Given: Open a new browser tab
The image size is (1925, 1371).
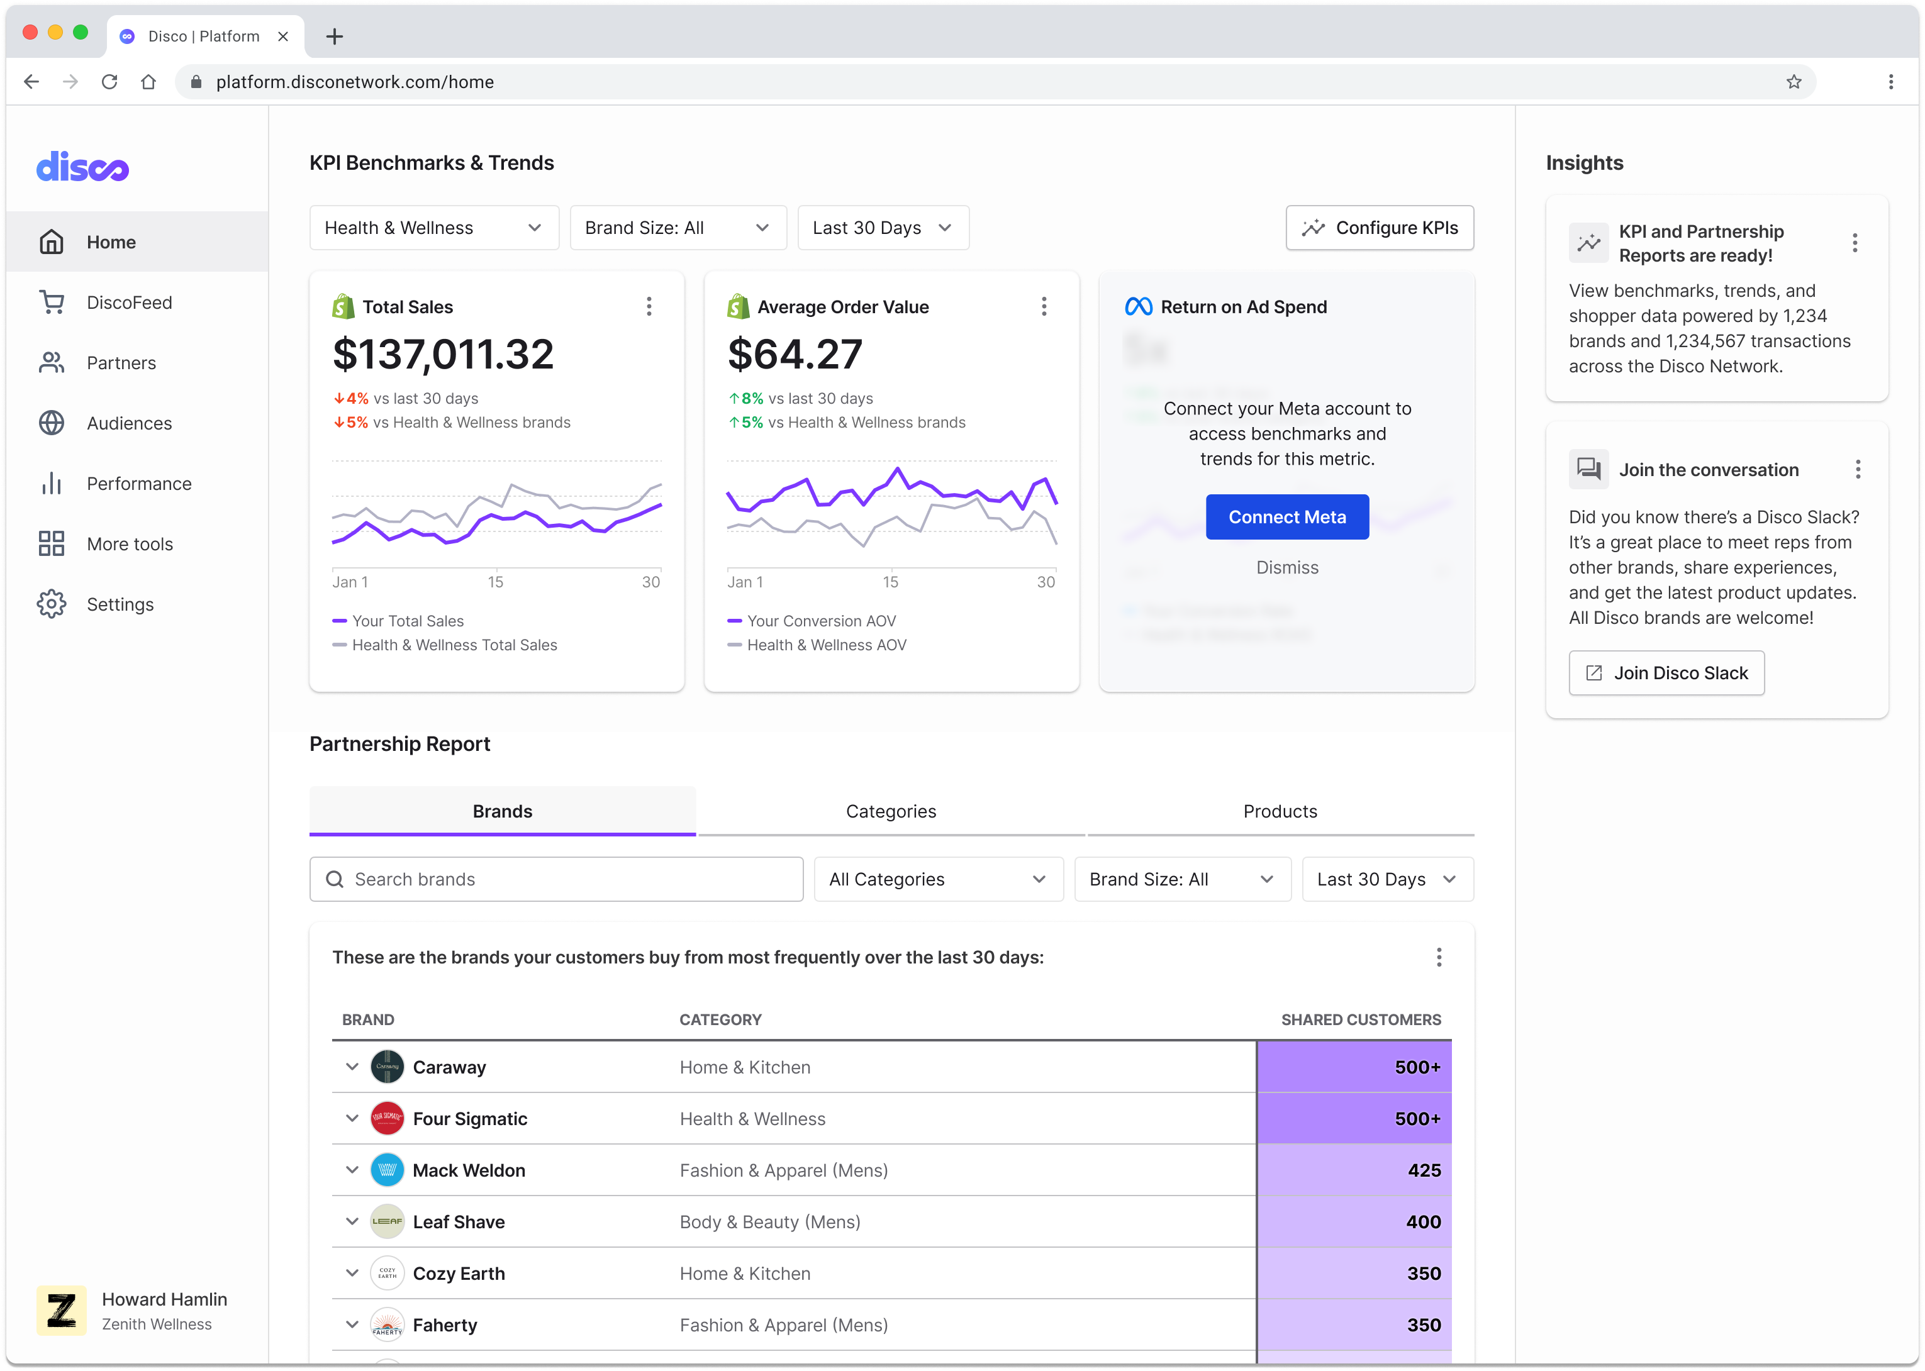Looking at the screenshot, I should pos(334,36).
